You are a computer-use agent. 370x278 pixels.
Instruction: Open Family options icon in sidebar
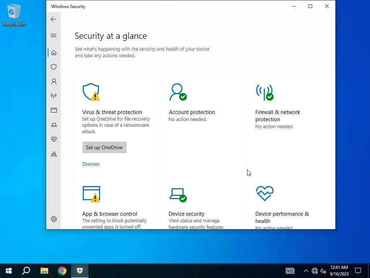(54, 154)
